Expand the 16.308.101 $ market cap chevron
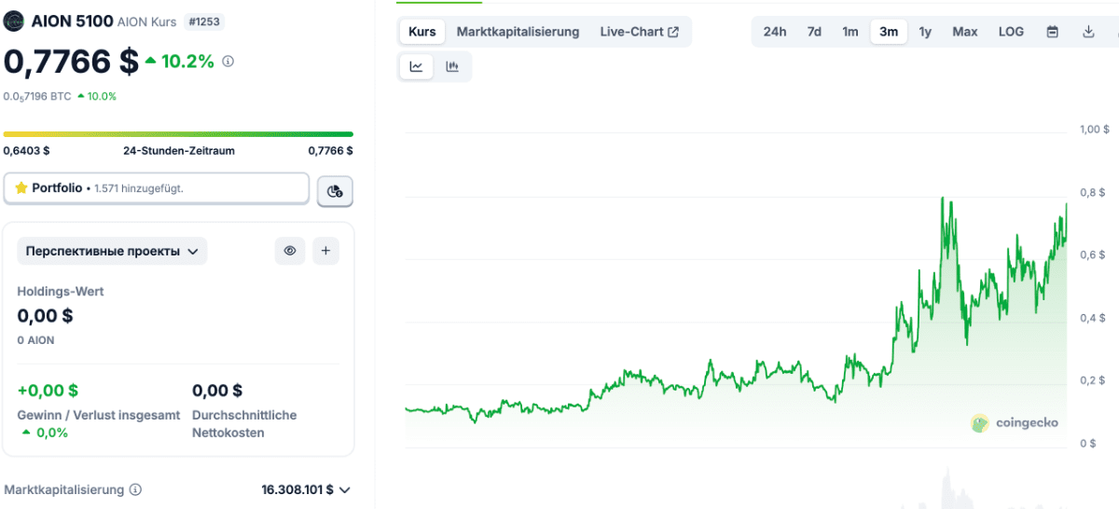Image resolution: width=1119 pixels, height=509 pixels. 345,489
